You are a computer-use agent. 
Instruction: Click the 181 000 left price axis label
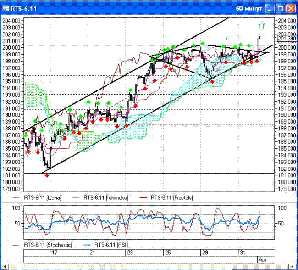(x=11, y=175)
